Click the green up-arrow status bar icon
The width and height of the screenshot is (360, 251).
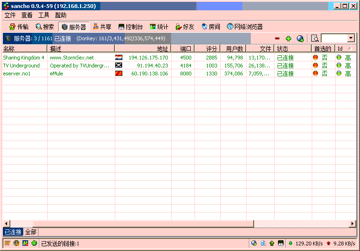pos(272,243)
